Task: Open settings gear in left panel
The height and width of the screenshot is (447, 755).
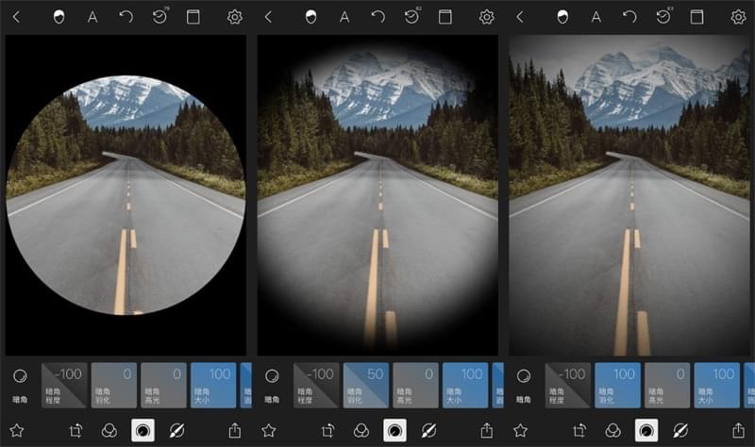Action: 234,17
